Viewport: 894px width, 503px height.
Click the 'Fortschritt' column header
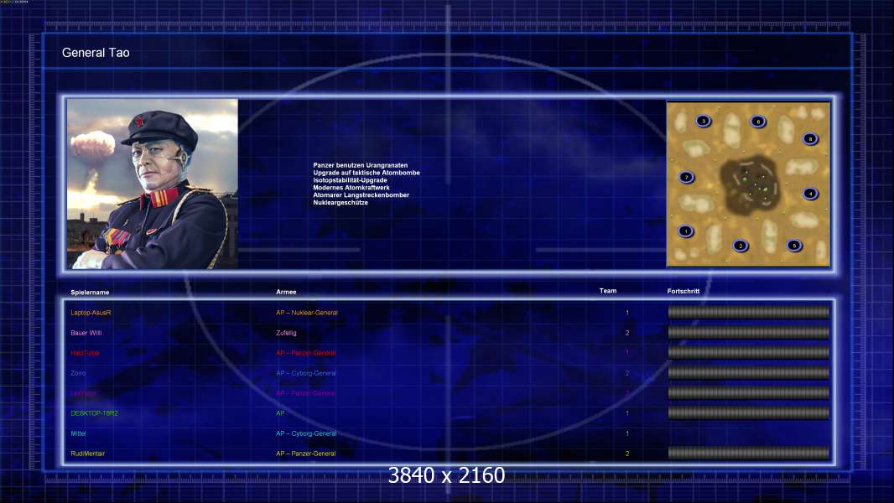pos(683,291)
